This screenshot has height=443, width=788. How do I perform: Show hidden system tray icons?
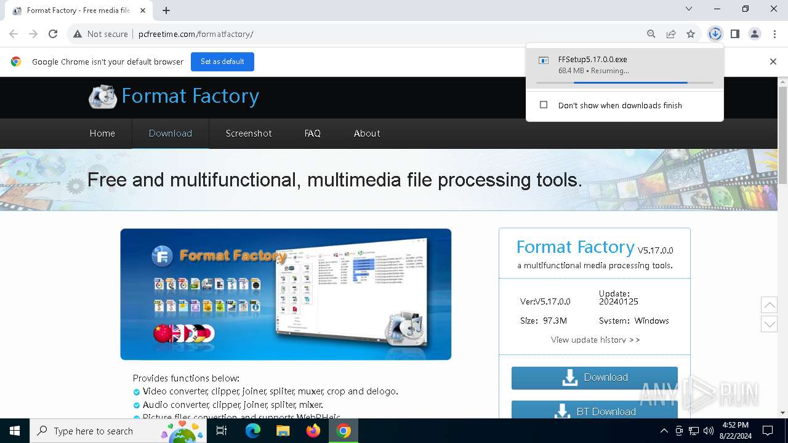point(664,431)
